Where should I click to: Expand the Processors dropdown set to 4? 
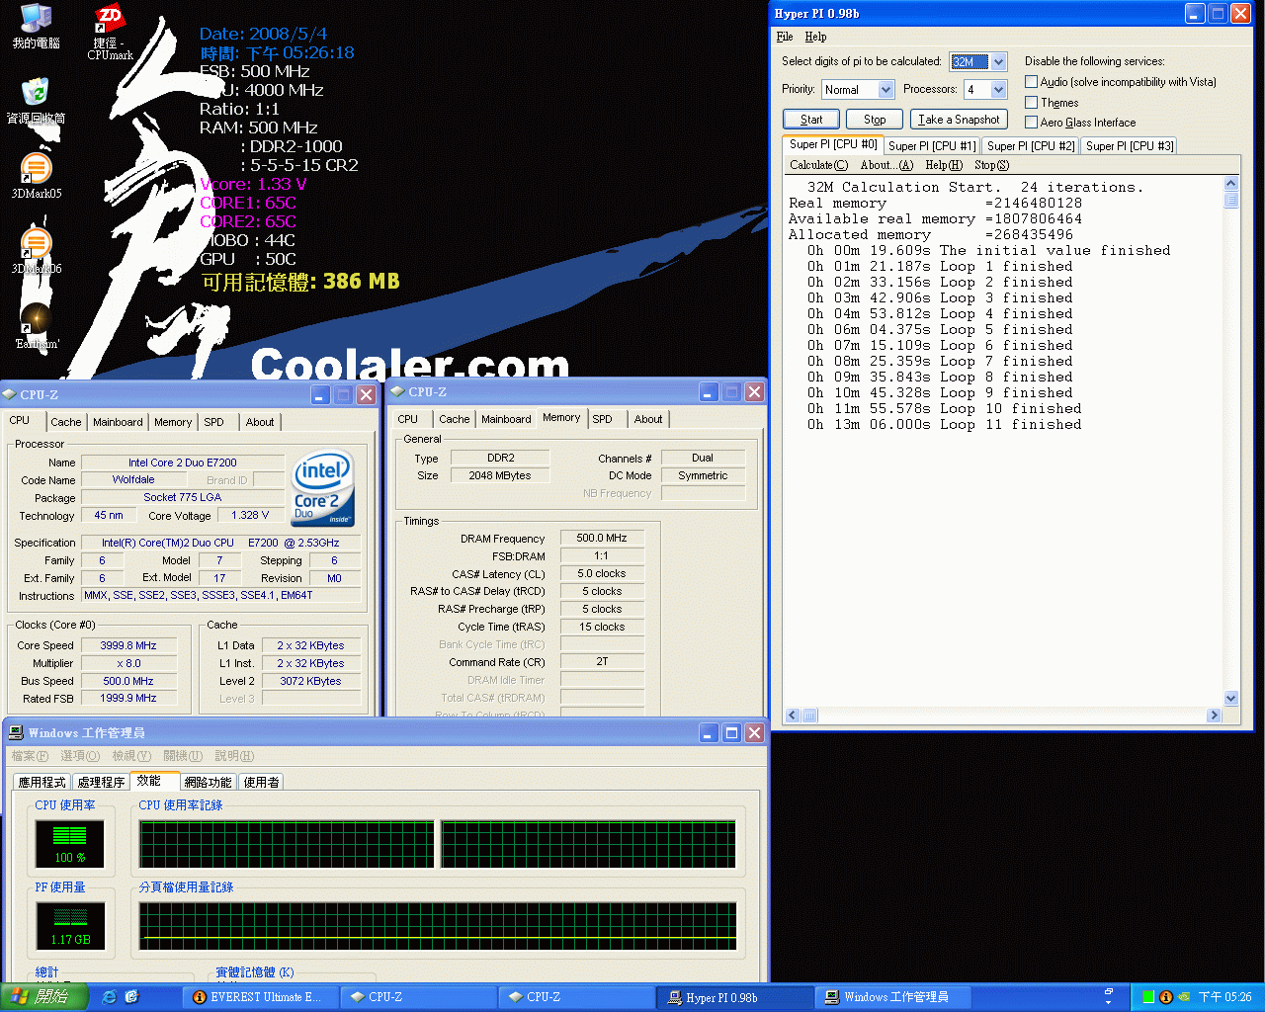[998, 90]
